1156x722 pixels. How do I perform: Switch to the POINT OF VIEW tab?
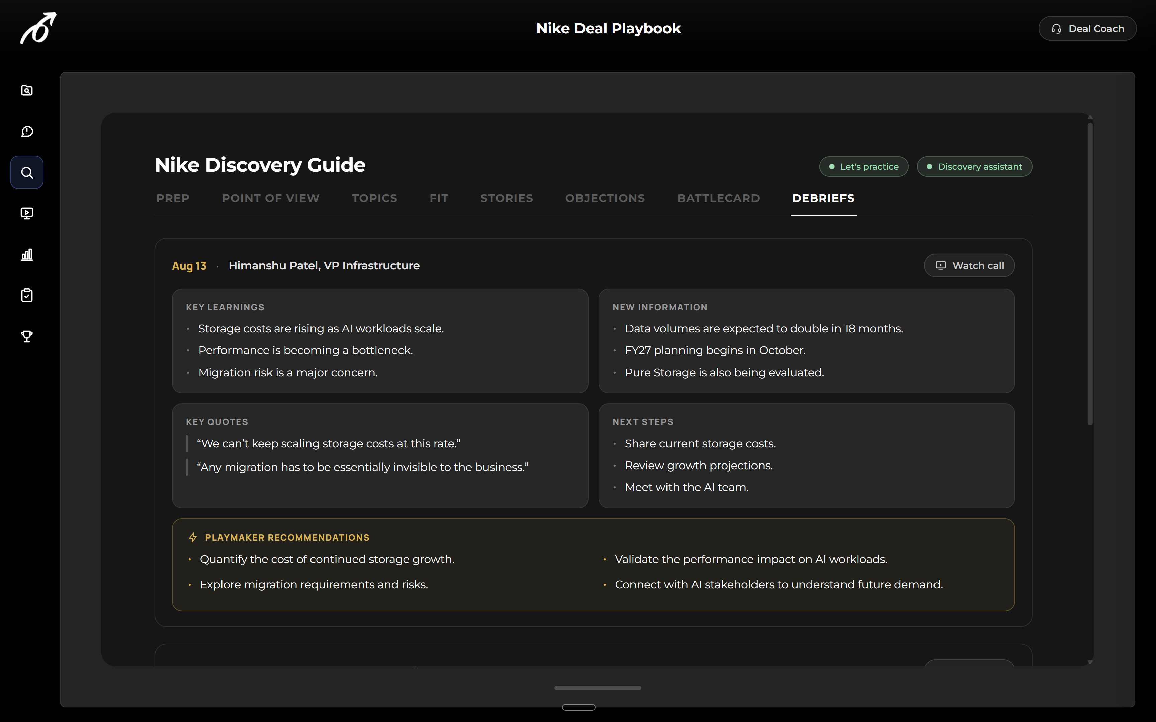coord(270,198)
